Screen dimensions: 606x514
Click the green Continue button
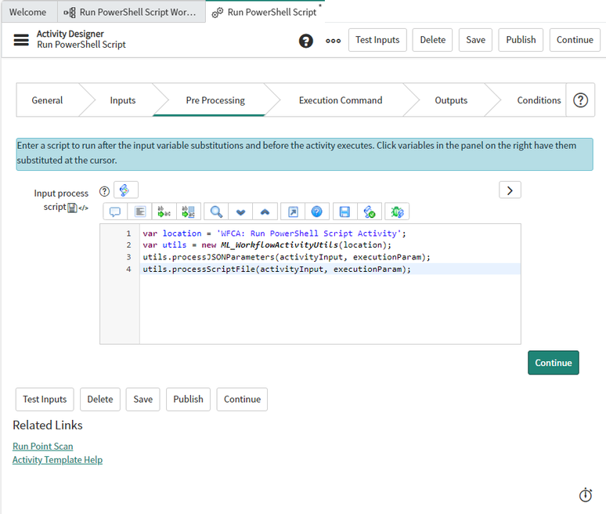point(553,363)
